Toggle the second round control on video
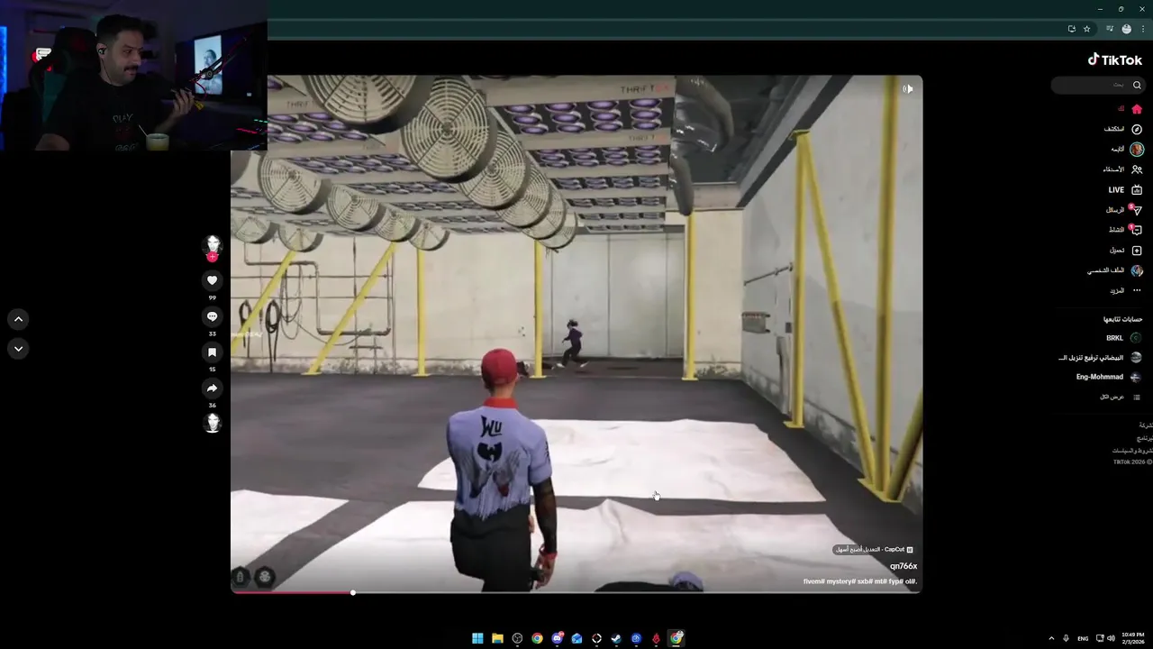The height and width of the screenshot is (649, 1153). coord(265,577)
